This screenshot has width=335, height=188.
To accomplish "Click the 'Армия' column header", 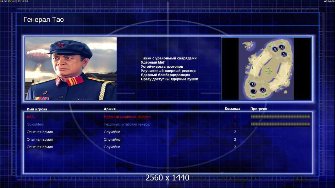I will [x=110, y=109].
